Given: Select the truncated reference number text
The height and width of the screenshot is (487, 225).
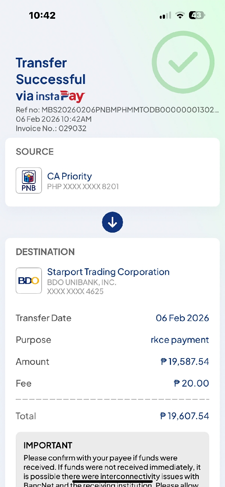Looking at the screenshot, I should [x=117, y=110].
